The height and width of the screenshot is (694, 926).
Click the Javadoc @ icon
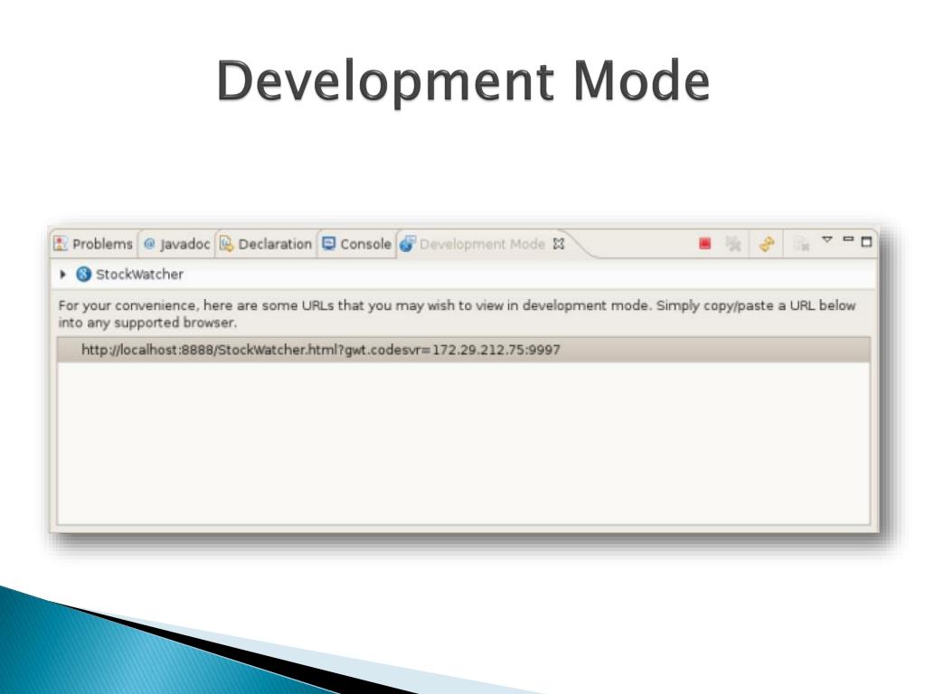pos(149,243)
